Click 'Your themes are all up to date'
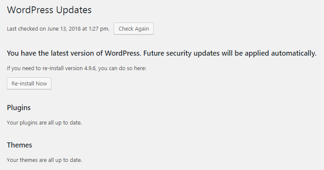Image resolution: width=324 pixels, height=170 pixels. click(44, 160)
